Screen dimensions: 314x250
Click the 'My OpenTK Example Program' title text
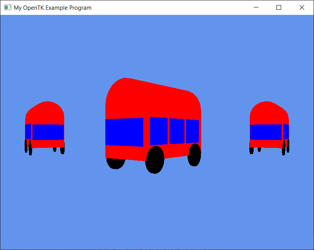(x=52, y=8)
